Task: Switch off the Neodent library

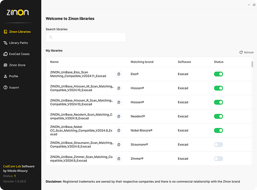Action: coord(218,116)
